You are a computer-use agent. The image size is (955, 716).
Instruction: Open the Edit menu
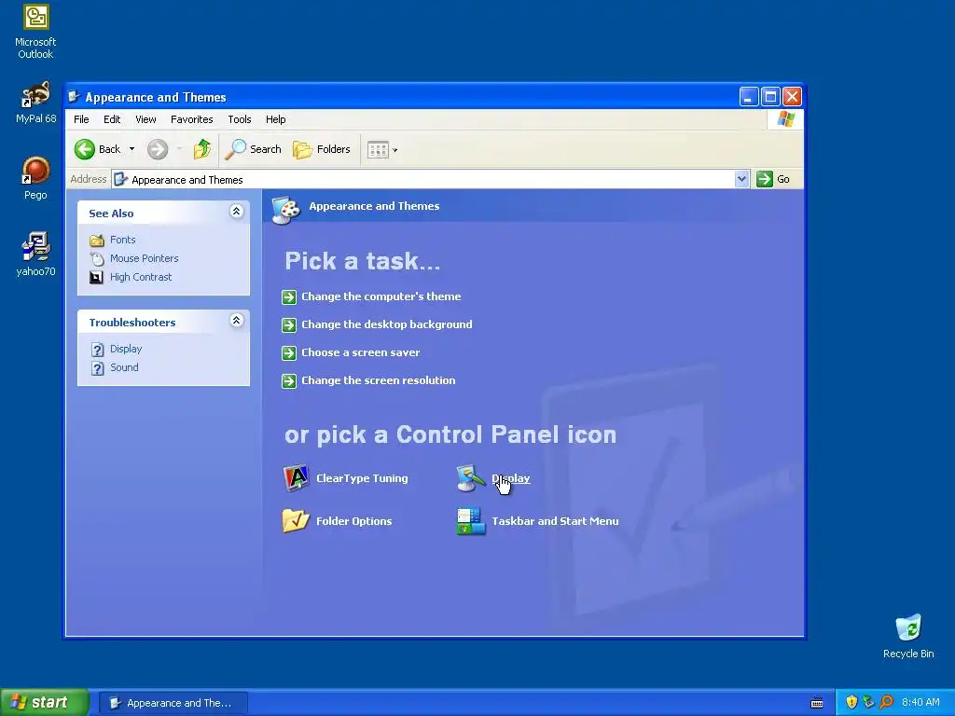pyautogui.click(x=112, y=119)
